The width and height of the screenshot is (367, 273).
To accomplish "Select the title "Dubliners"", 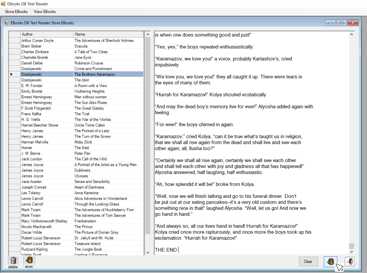I will [109, 170].
